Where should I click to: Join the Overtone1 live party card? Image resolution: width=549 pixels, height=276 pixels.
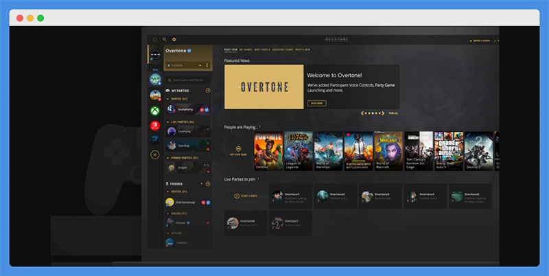coord(290,196)
